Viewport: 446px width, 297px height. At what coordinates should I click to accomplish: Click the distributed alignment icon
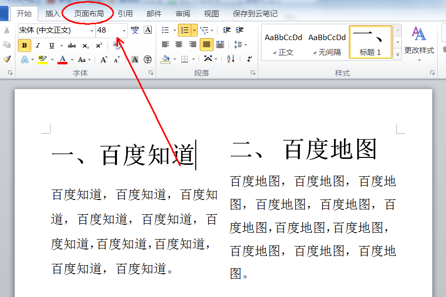(x=220, y=45)
